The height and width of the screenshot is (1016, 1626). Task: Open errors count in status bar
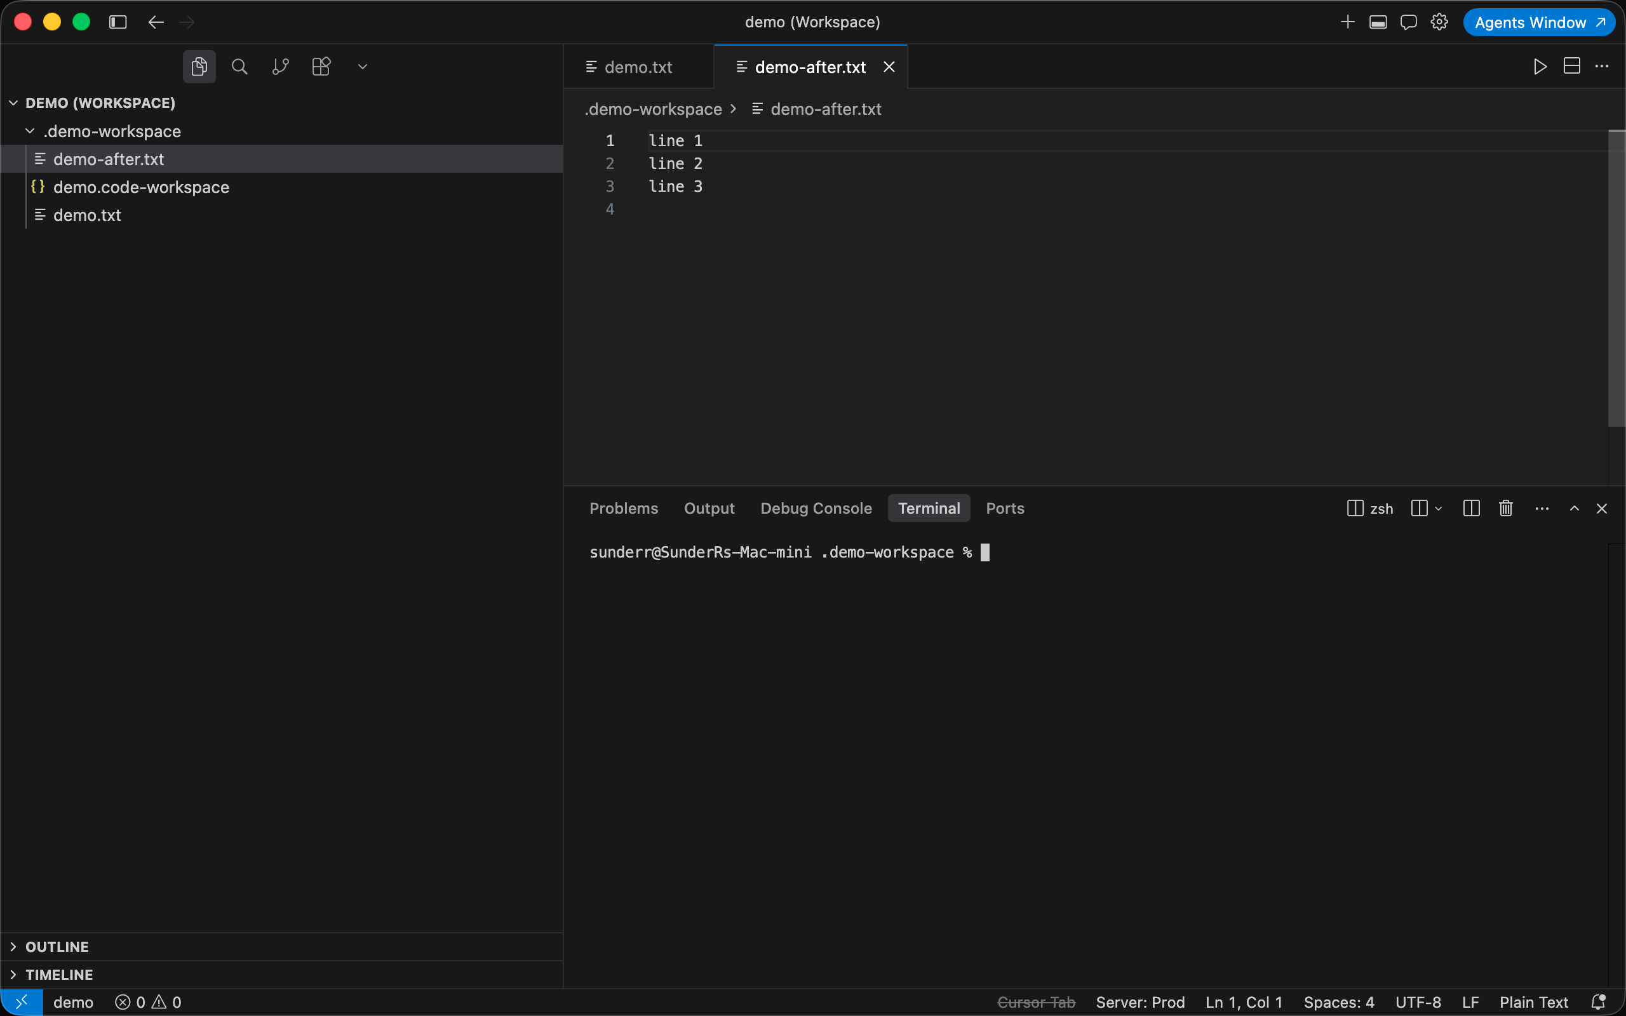130,1002
